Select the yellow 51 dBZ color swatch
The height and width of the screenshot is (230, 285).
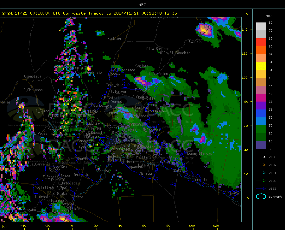[x=261, y=66]
